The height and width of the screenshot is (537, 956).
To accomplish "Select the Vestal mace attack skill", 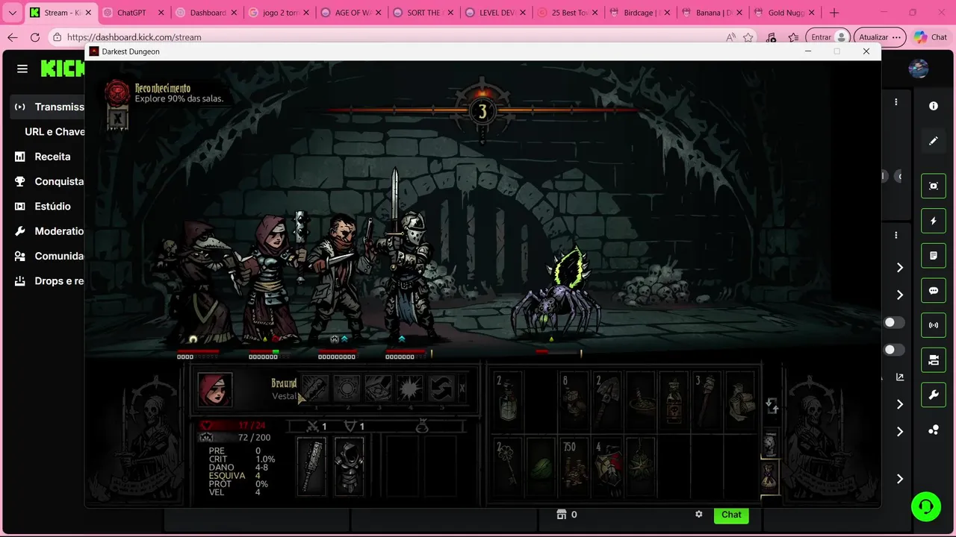I will tap(314, 389).
